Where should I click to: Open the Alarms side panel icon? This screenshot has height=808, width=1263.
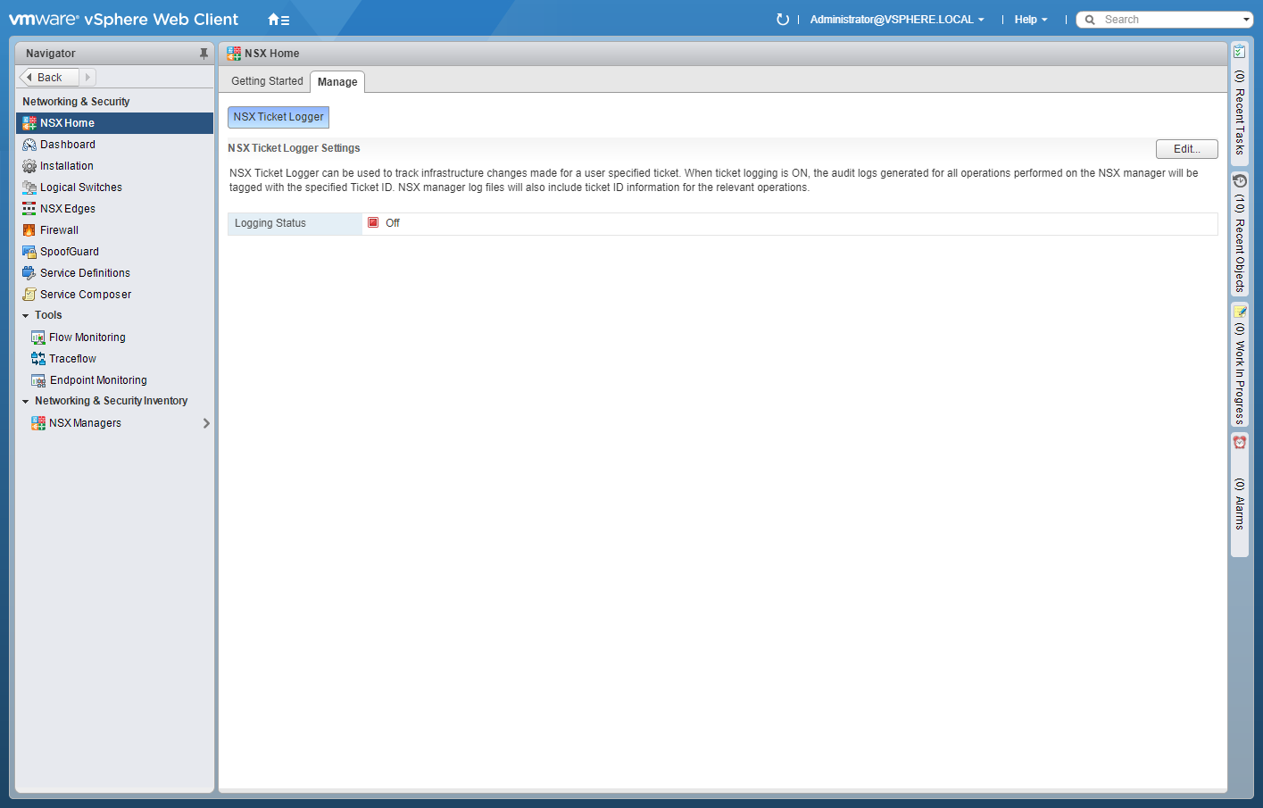tap(1240, 443)
